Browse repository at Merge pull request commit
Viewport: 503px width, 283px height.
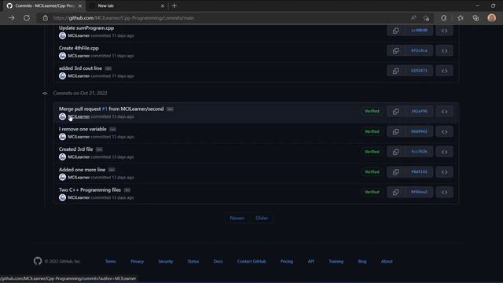(444, 112)
